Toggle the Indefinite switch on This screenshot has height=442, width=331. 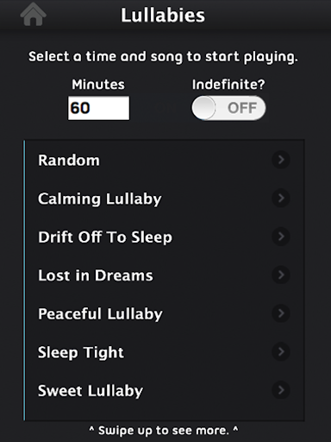pyautogui.click(x=228, y=108)
